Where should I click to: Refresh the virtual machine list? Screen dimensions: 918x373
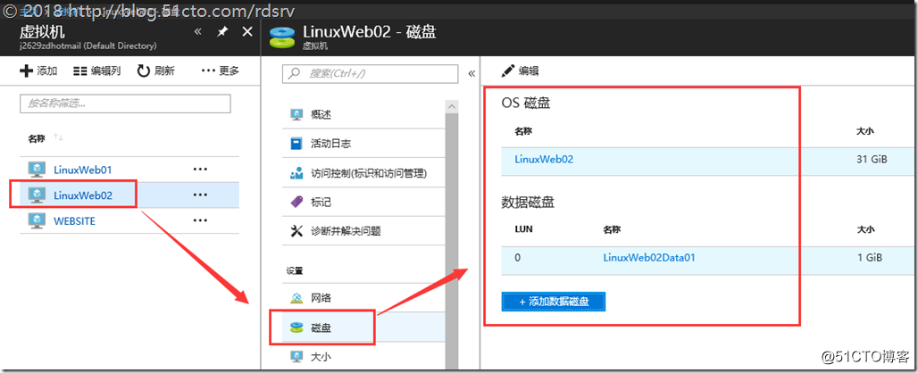(x=155, y=71)
